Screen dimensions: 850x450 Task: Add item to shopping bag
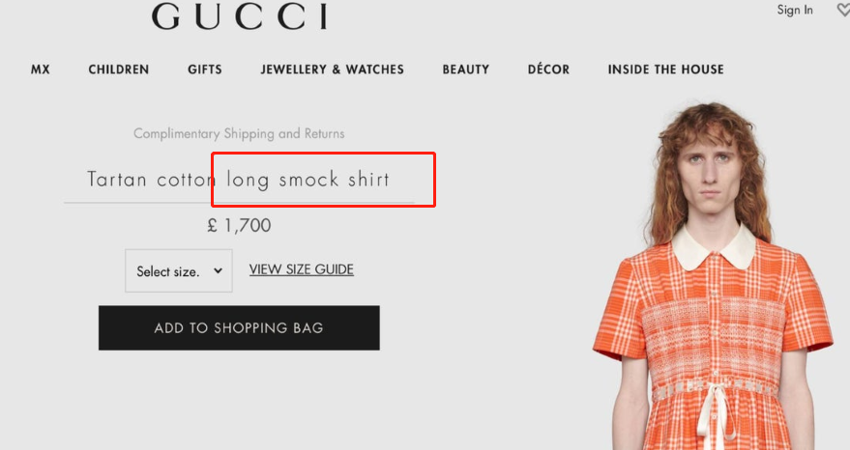point(239,327)
